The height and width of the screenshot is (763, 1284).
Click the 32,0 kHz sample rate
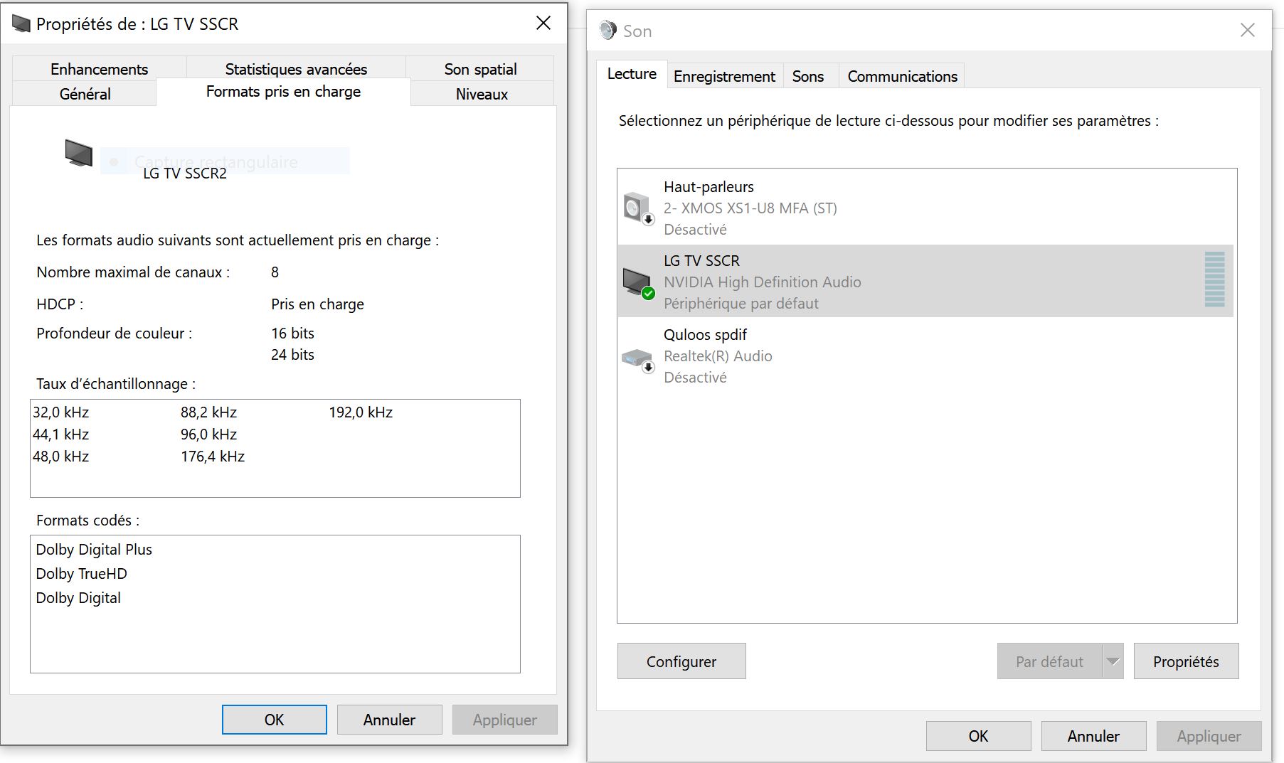tap(61, 412)
